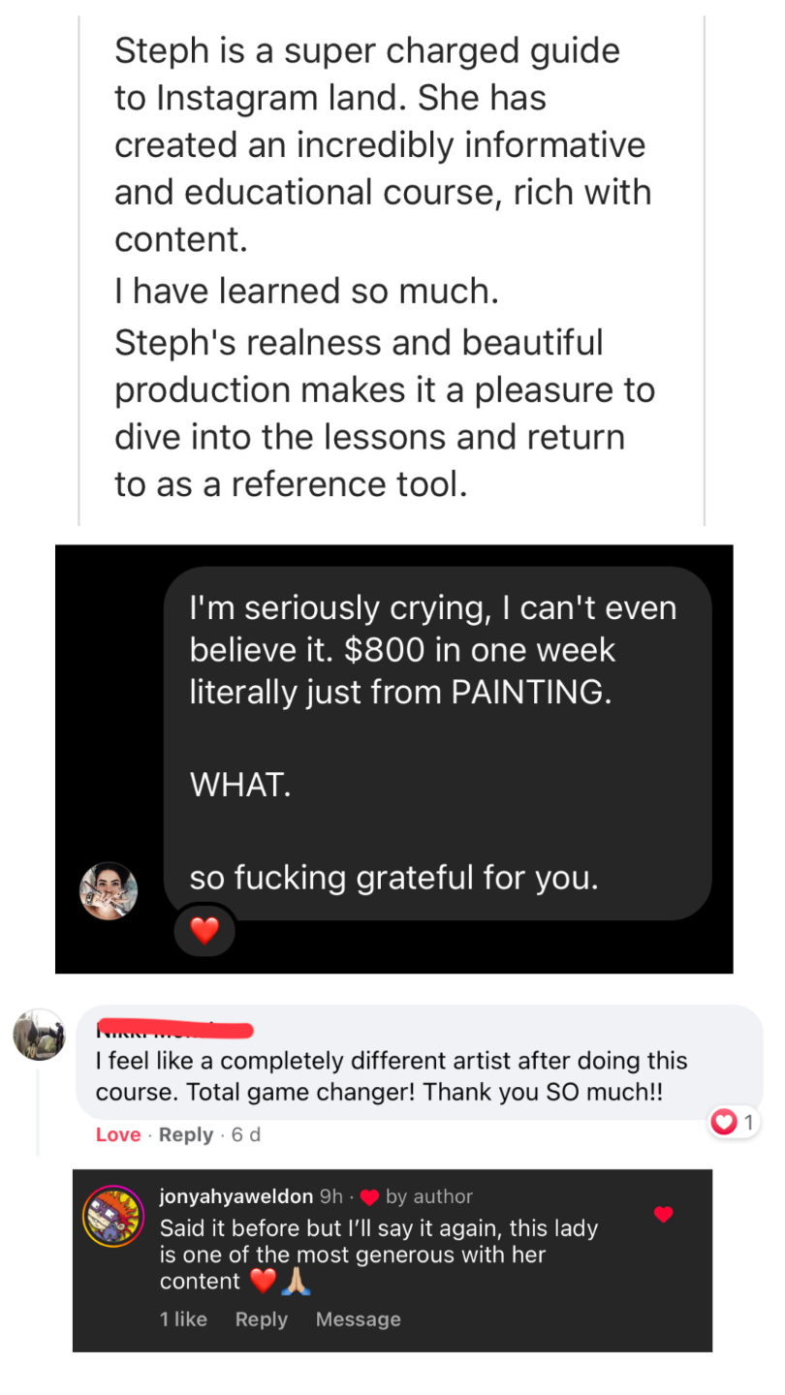Viewport: 785px width, 1395px height.
Task: Click the 'Message' button under the comment
Action: click(358, 1319)
